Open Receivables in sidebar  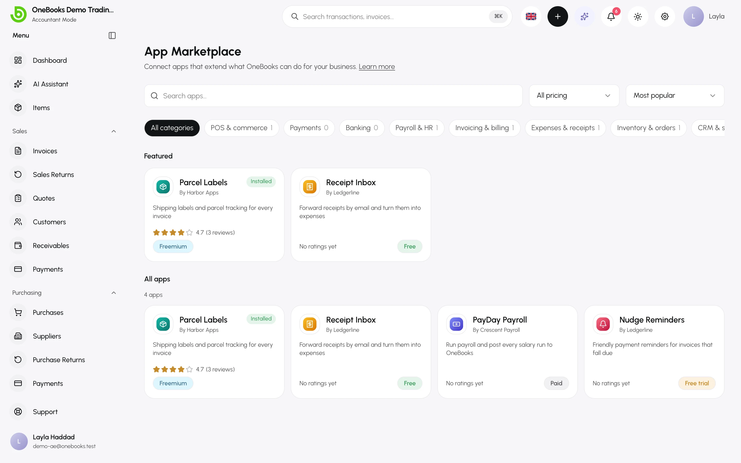pyautogui.click(x=63, y=246)
